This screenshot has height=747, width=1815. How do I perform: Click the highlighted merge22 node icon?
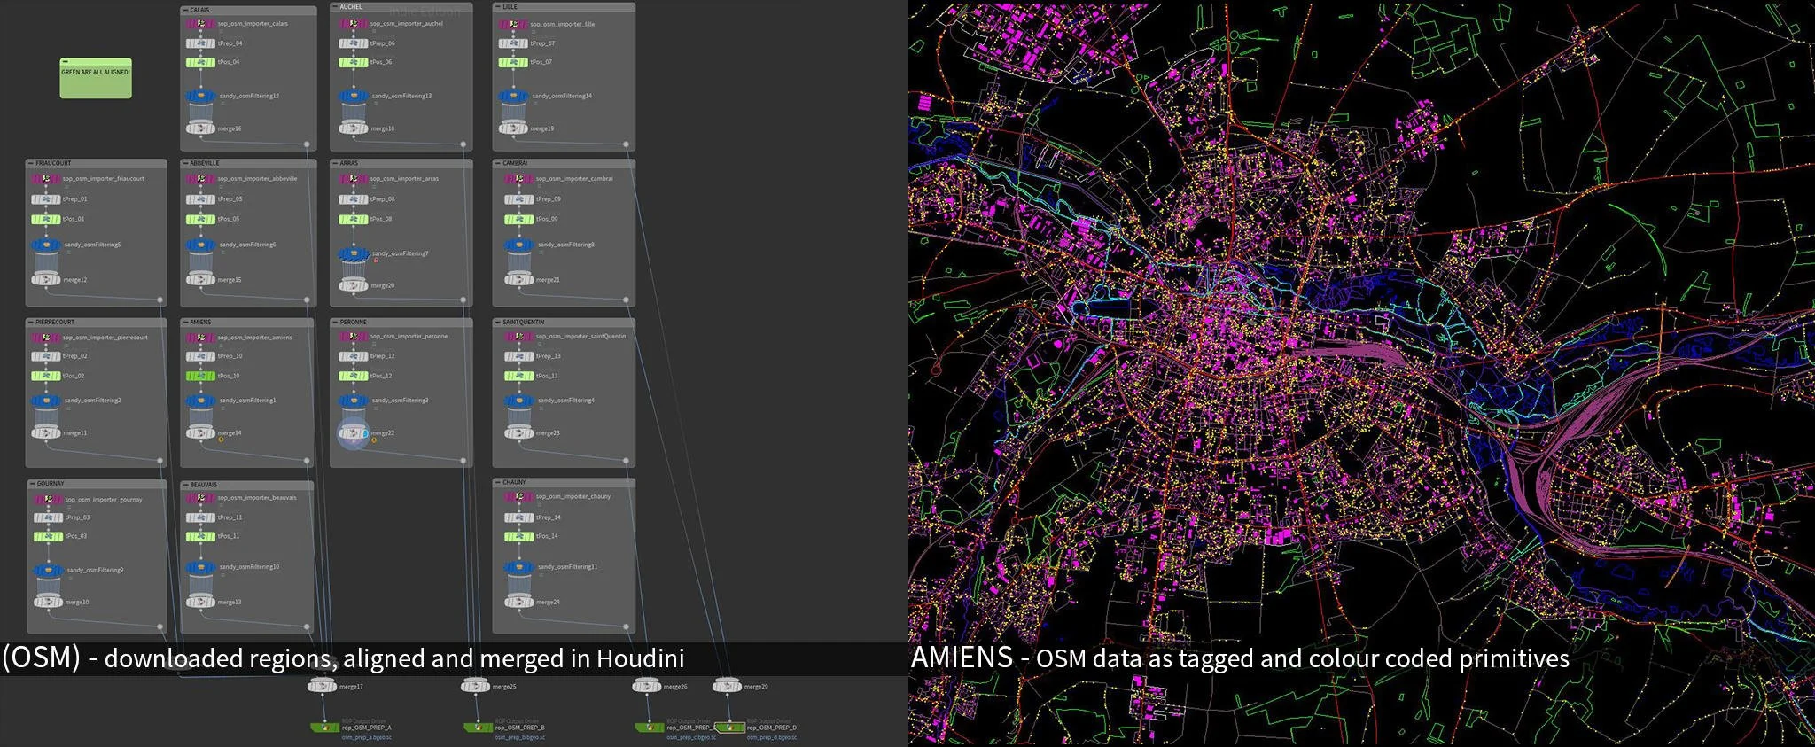[x=354, y=433]
